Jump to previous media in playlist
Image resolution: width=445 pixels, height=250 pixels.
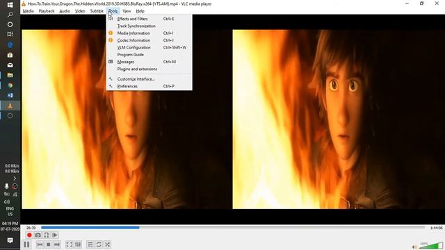[40, 244]
